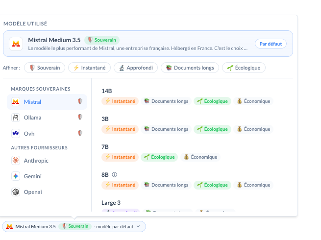
Task: Select the Ovh provider
Action: (x=47, y=133)
